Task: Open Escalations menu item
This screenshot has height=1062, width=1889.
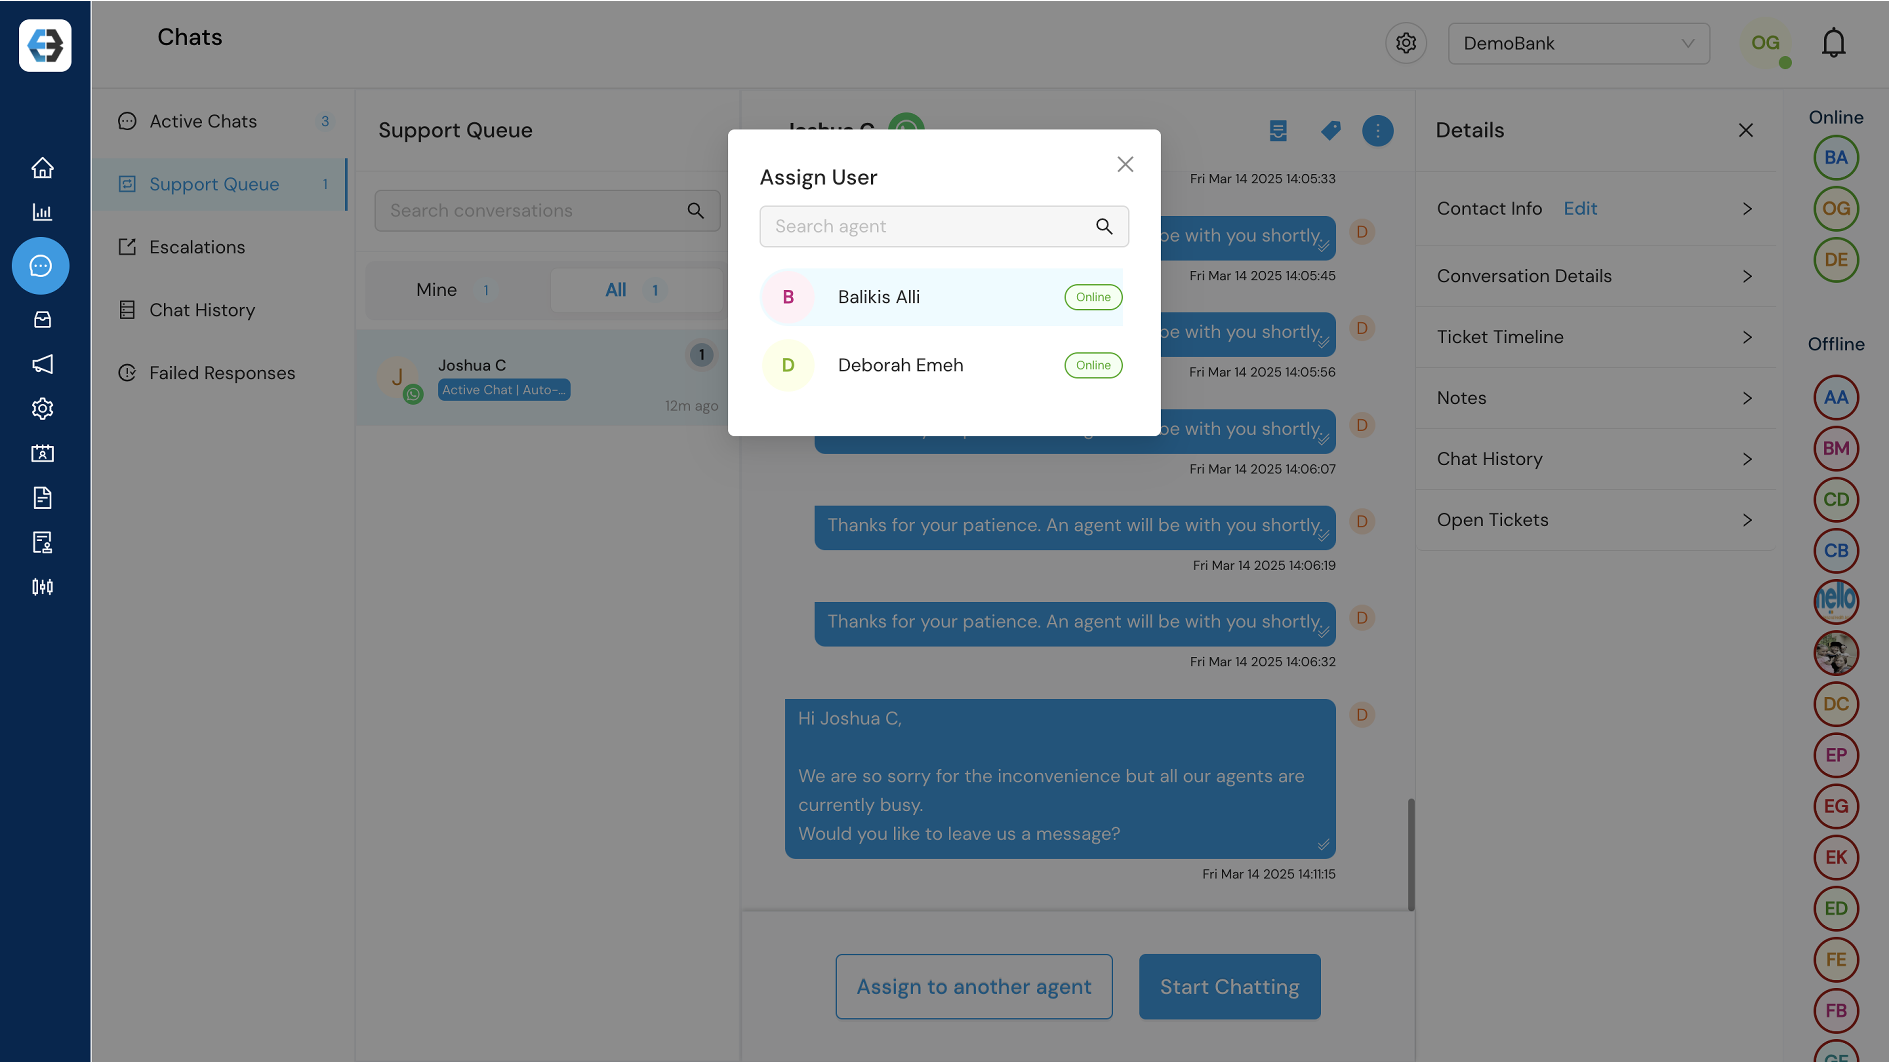Action: click(220, 248)
